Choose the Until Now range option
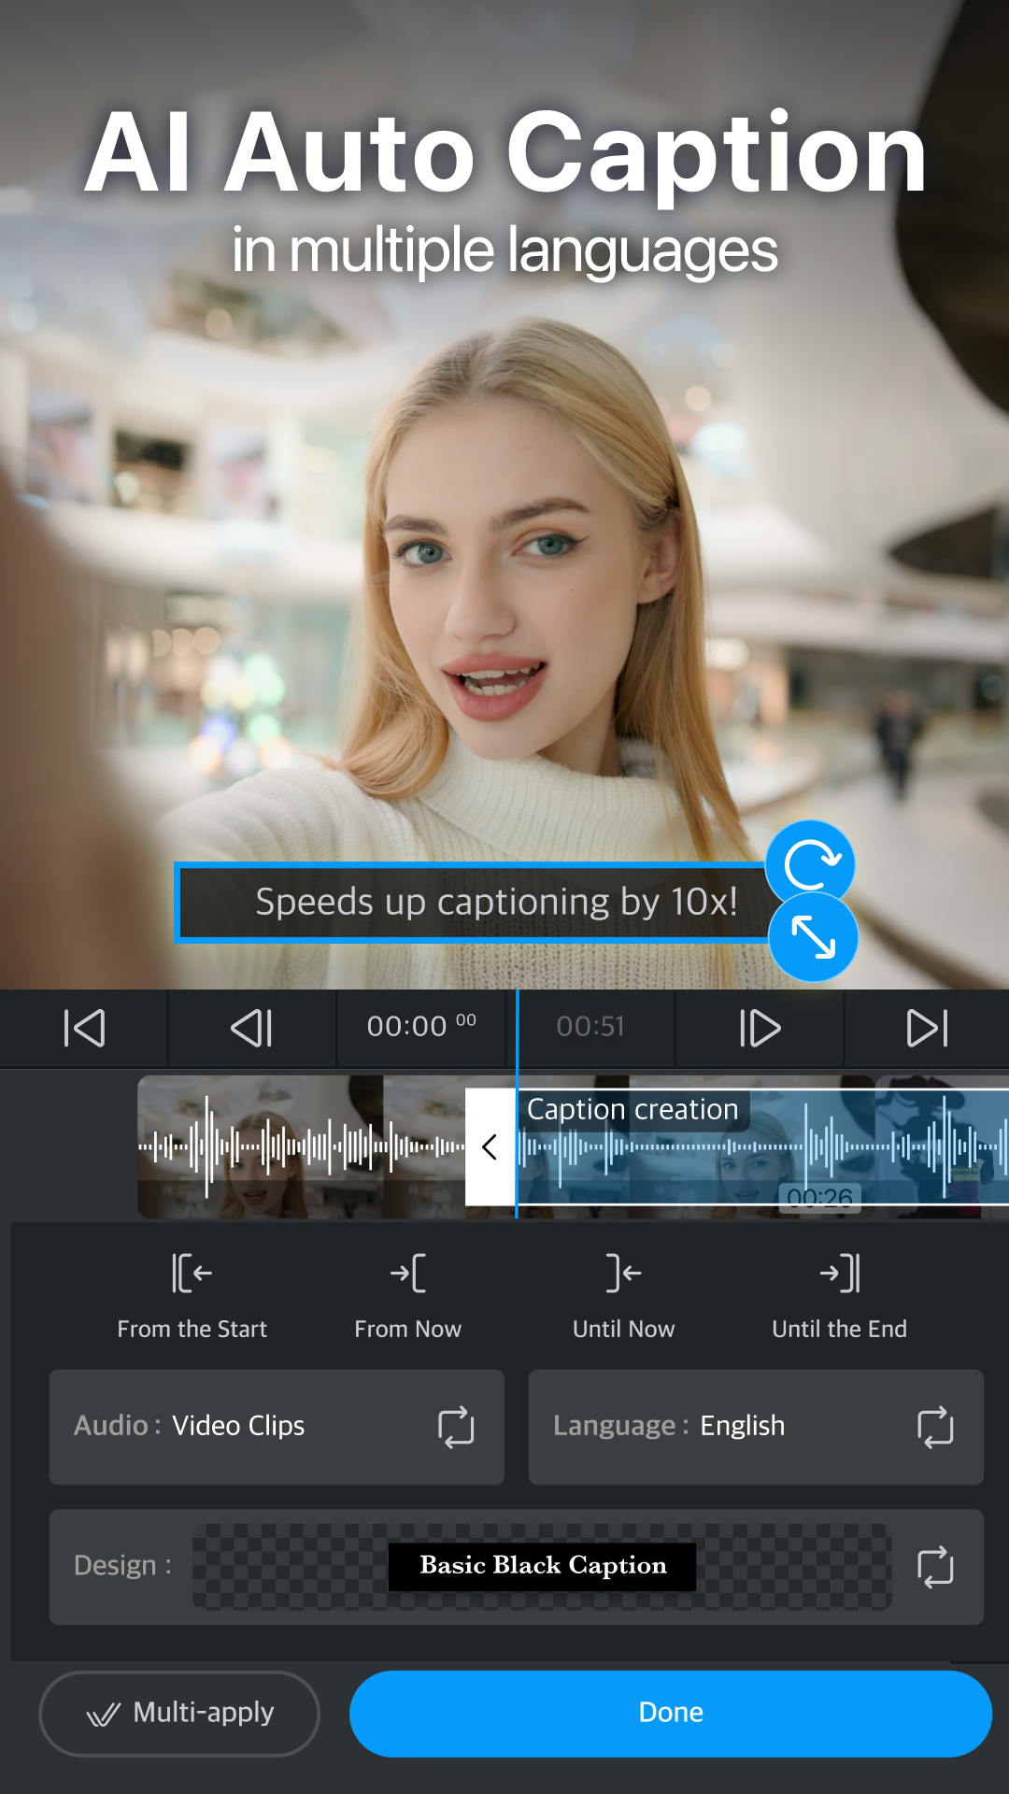 623,1274
